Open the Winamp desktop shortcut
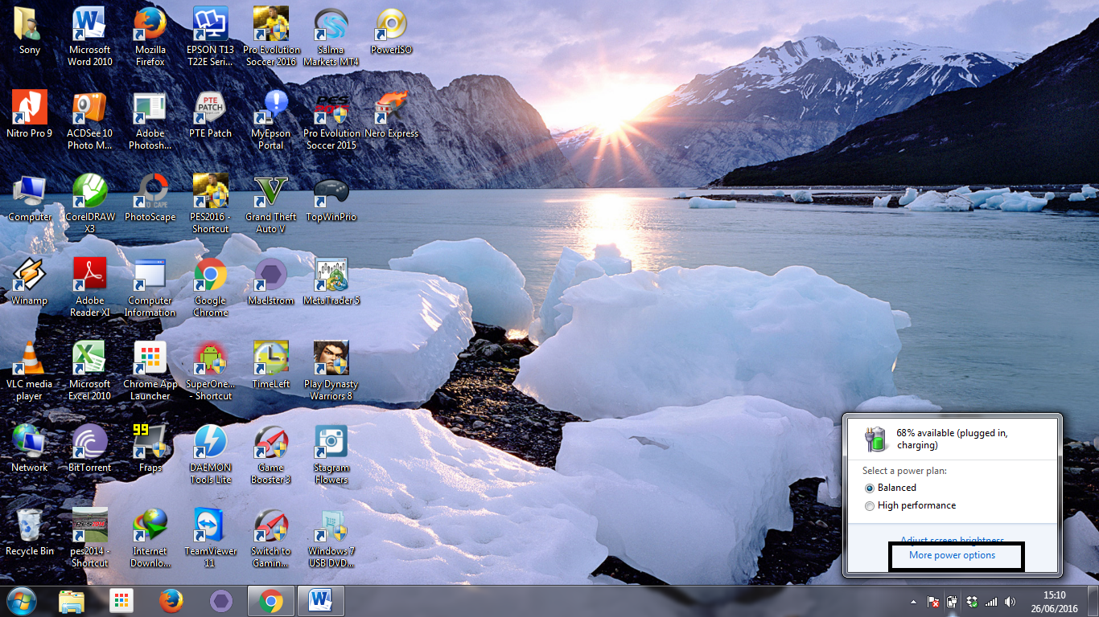Viewport: 1099px width, 617px height. [30, 282]
